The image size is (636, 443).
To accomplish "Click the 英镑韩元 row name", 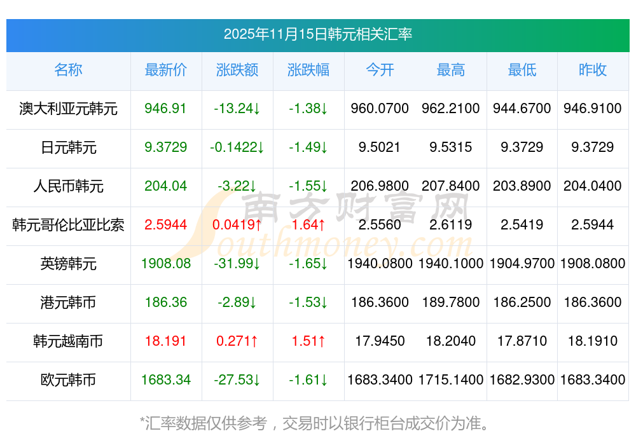I will [x=68, y=264].
